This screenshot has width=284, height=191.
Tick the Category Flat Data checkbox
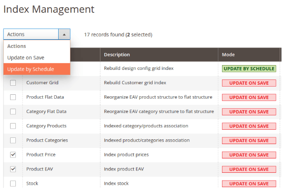click(13, 112)
